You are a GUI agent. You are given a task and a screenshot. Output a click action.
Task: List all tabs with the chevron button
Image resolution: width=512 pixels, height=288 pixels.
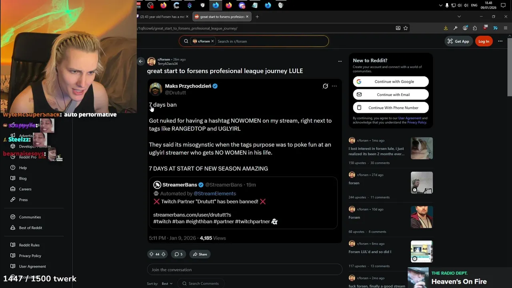pyautogui.click(x=459, y=16)
